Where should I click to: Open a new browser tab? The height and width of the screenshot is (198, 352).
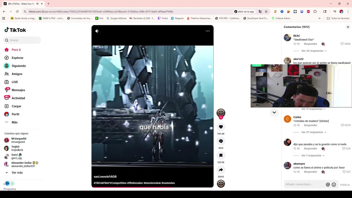[x=48, y=4]
